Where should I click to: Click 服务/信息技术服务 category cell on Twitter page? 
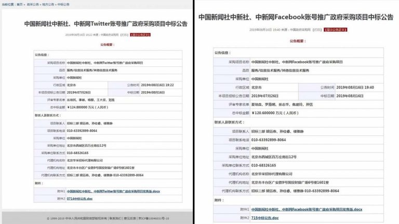point(124,70)
